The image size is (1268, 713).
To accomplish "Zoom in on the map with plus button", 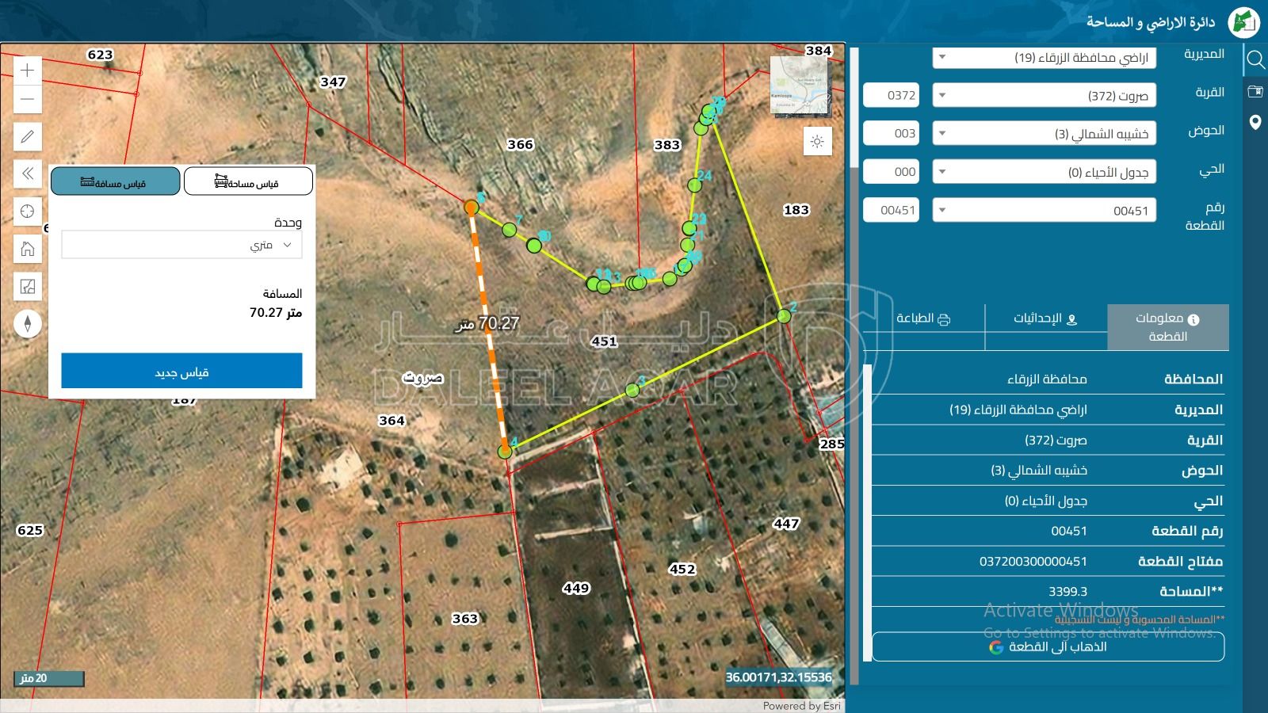I will 27,71.
